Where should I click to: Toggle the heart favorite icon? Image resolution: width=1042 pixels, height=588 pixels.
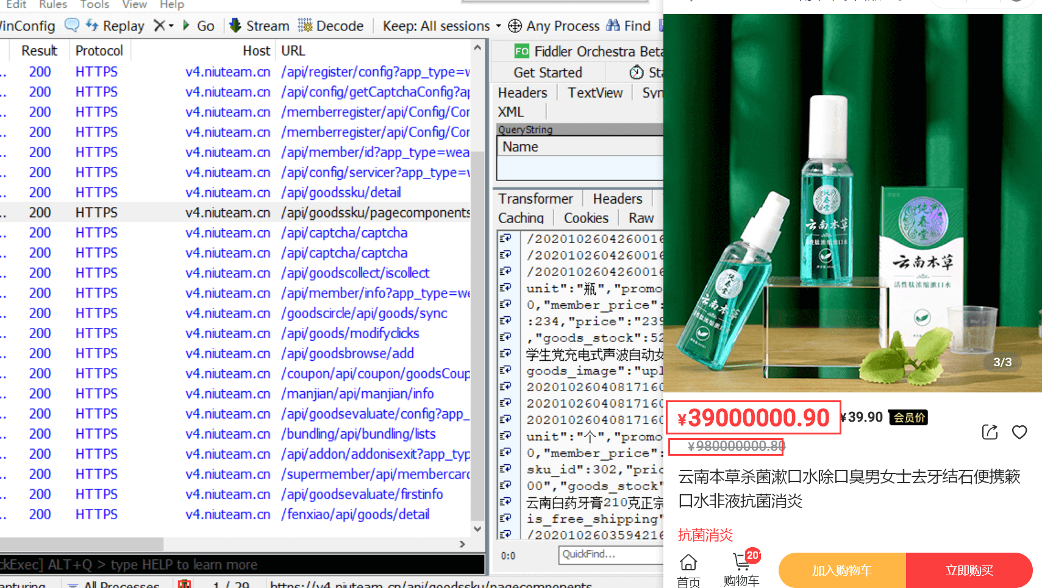coord(1019,432)
